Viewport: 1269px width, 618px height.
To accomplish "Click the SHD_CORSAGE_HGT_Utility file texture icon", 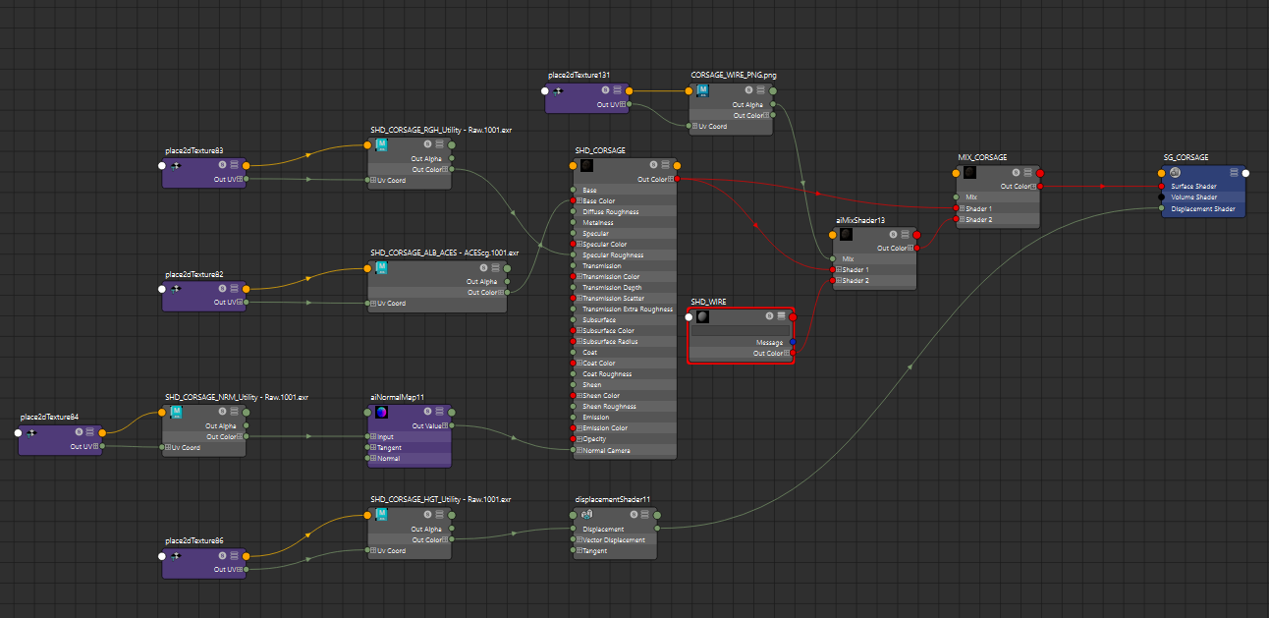I will click(x=382, y=515).
